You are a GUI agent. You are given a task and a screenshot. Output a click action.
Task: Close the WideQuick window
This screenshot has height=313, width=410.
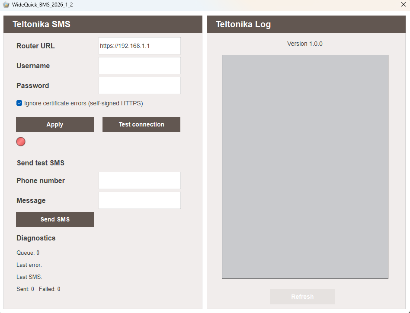click(x=404, y=4)
